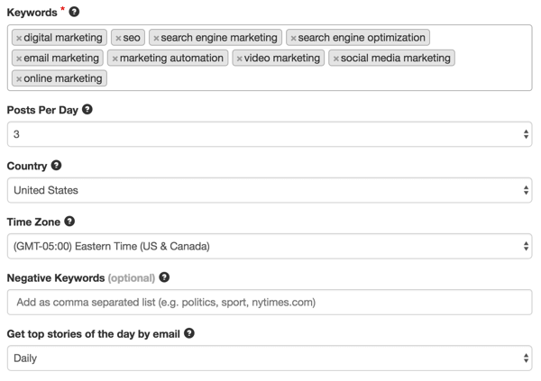Screen dimensions: 541x381
Task: Change the Daily email frequency dropdown
Action: 270,358
